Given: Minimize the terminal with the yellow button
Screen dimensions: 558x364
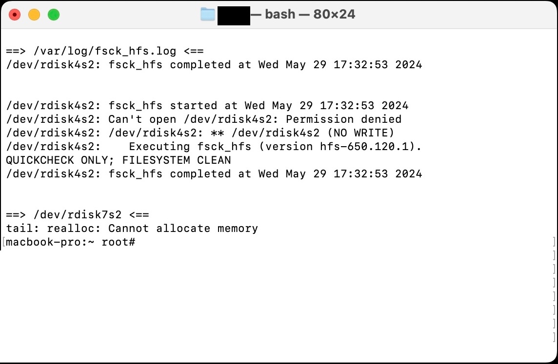Looking at the screenshot, I should (x=34, y=15).
